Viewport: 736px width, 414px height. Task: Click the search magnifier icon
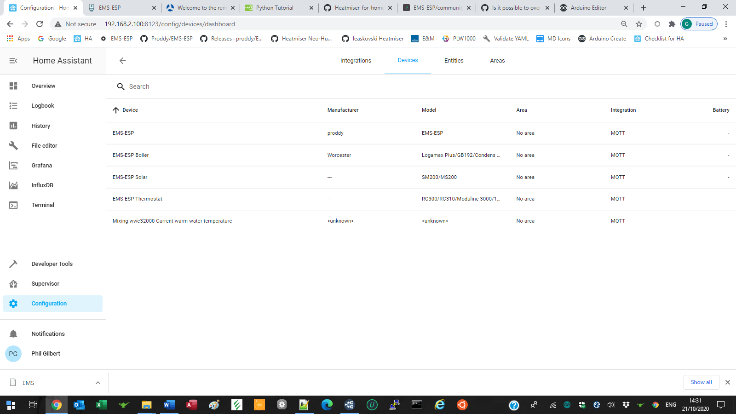(x=121, y=86)
